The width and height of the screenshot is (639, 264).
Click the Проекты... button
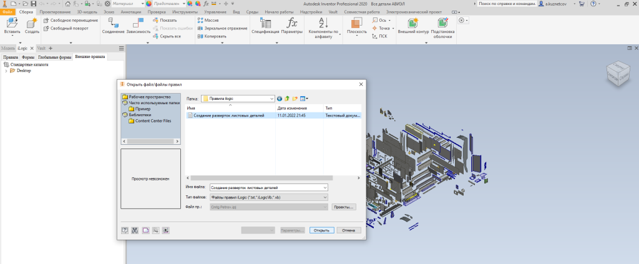click(343, 207)
